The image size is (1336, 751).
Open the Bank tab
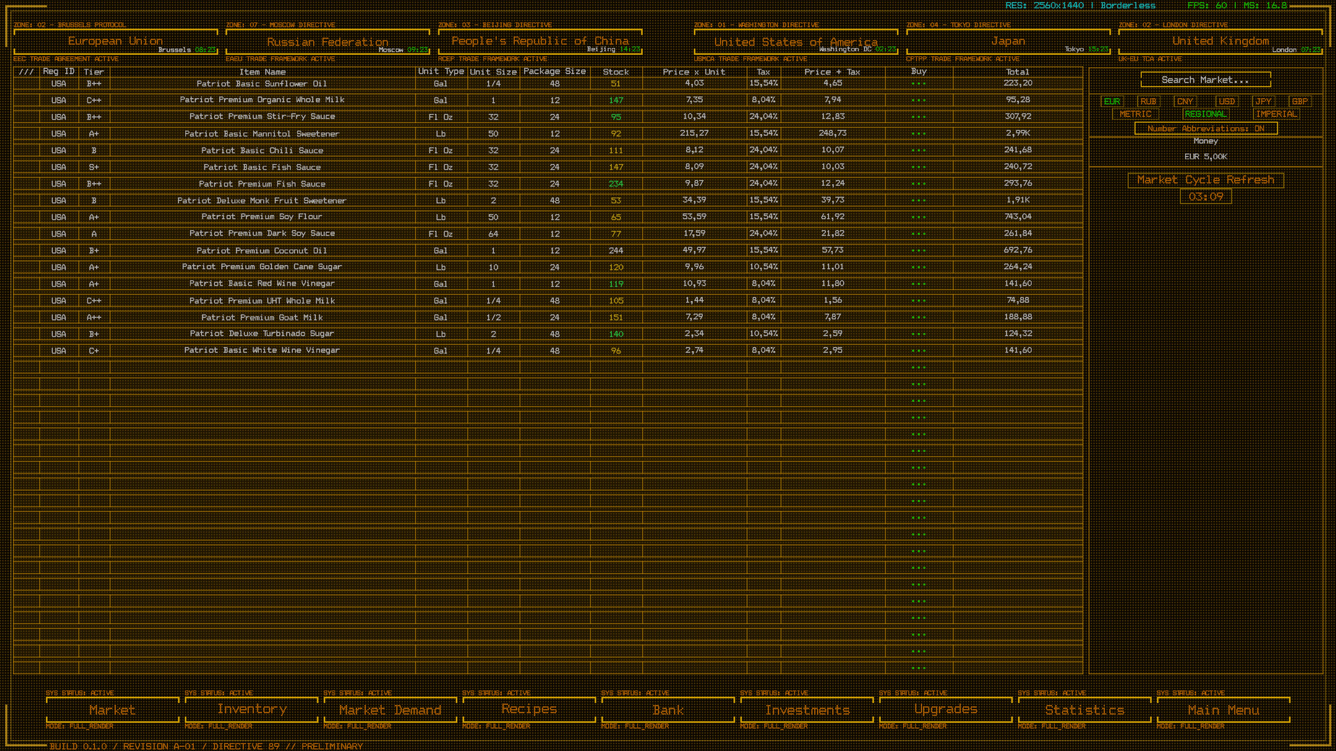point(668,710)
